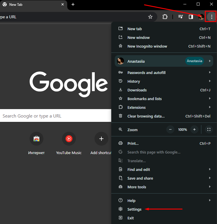Screen dimensions: 217x224
Task: Click the Passwords key icon
Action: [x=121, y=73]
